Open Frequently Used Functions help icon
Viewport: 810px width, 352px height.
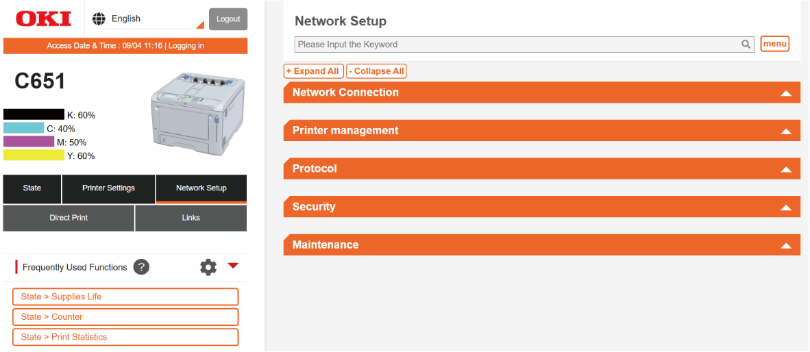(x=141, y=267)
